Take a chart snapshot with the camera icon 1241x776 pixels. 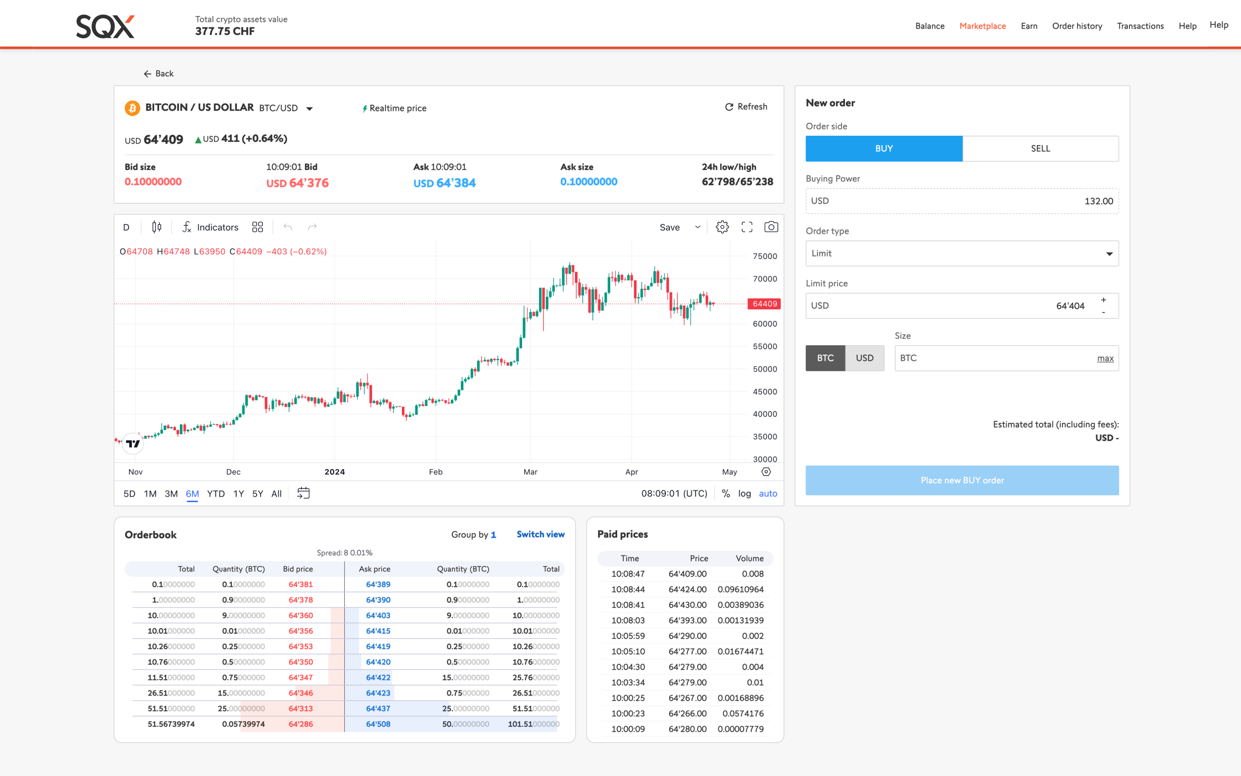(x=771, y=227)
